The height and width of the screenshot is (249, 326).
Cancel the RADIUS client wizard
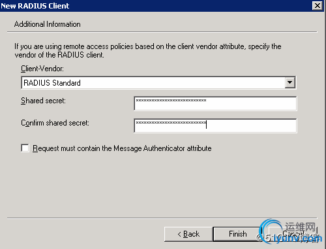click(293, 234)
